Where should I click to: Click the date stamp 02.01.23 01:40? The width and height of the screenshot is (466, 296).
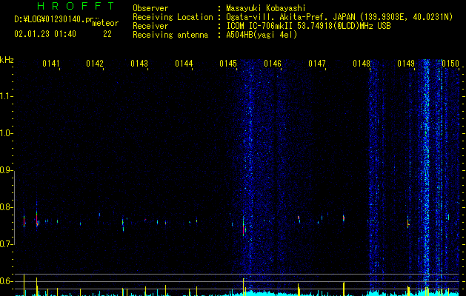(x=45, y=34)
